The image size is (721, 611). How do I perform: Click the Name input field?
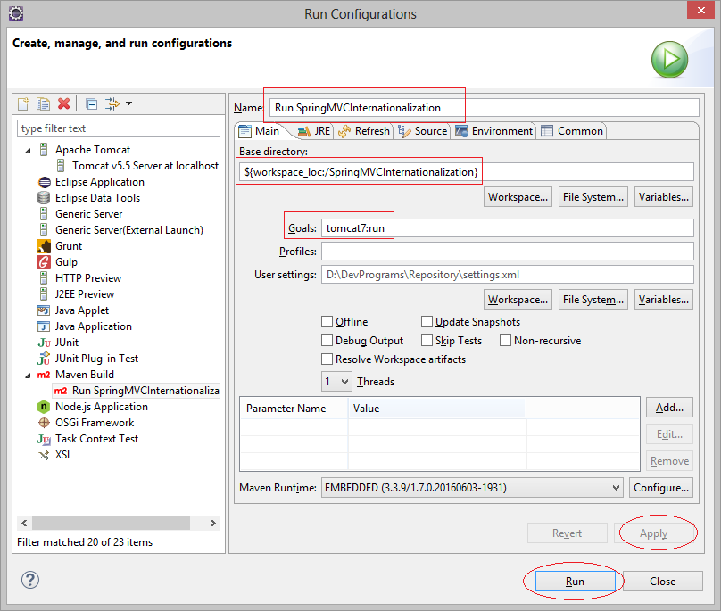(x=485, y=108)
